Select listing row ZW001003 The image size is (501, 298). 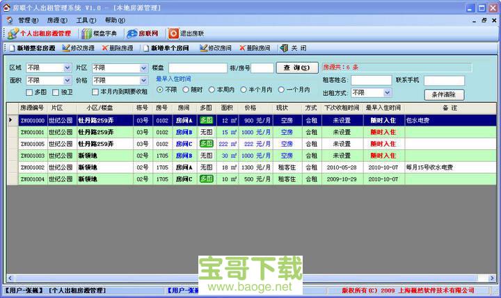pos(251,156)
